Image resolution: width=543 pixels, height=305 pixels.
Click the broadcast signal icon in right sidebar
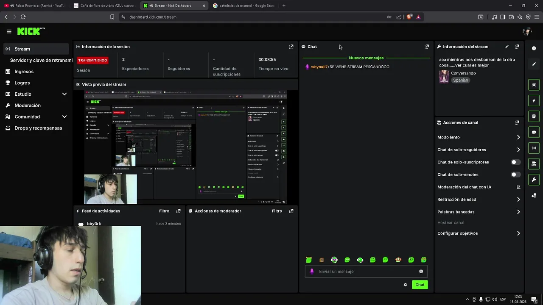pyautogui.click(x=534, y=148)
